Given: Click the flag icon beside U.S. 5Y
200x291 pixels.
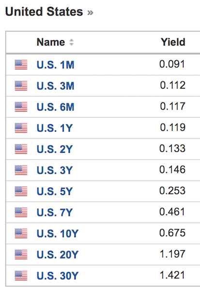Looking at the screenshot, I should [21, 192].
